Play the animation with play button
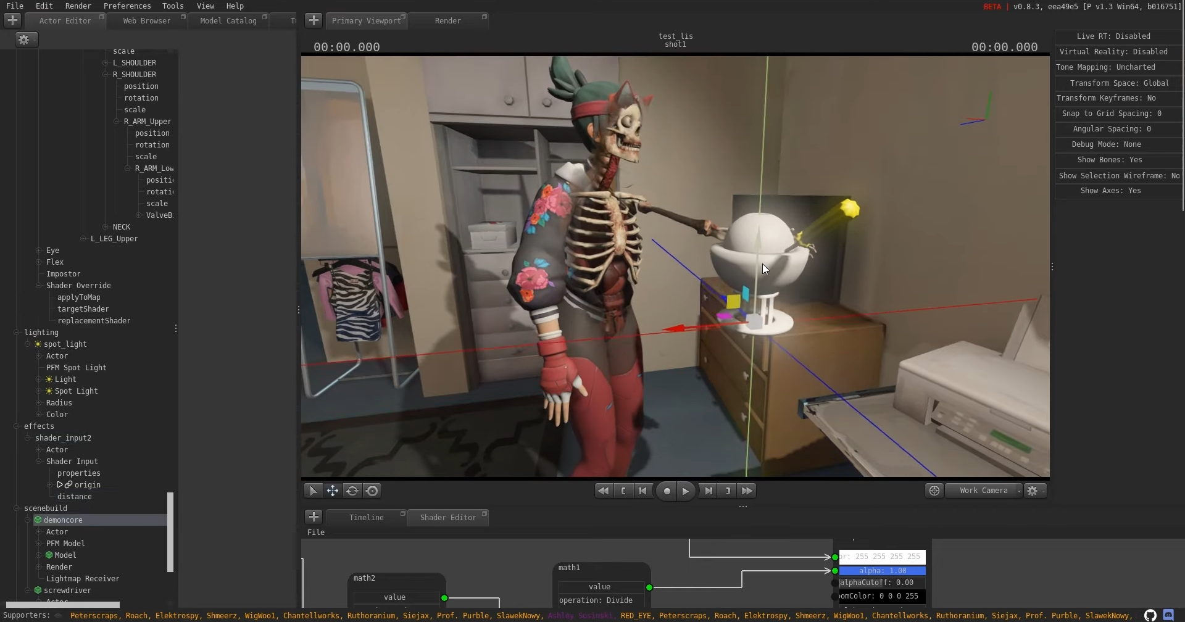This screenshot has width=1185, height=622. point(686,492)
